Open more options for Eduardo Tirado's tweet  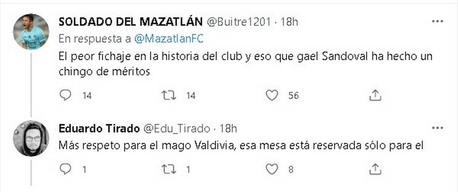pos(437,128)
